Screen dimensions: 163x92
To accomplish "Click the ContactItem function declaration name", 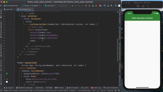I will coord(31,63).
